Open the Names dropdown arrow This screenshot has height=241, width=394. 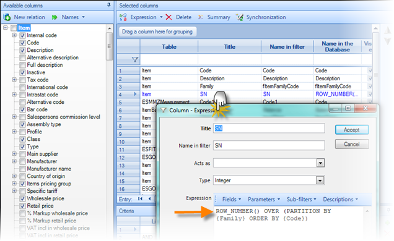click(84, 17)
